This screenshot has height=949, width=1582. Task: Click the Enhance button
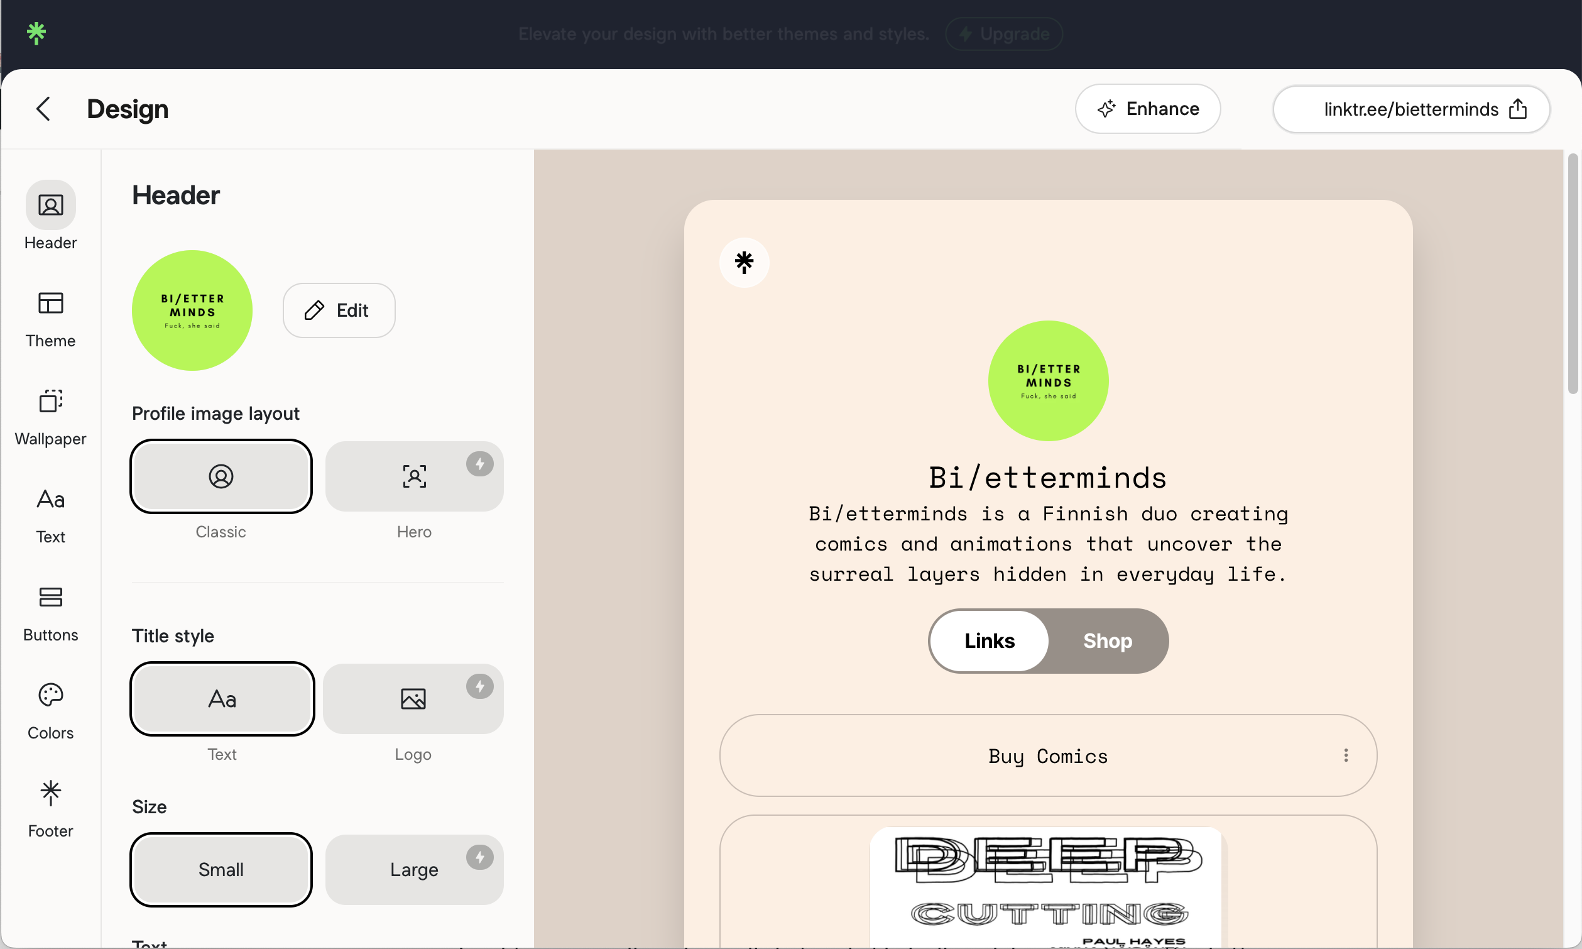(1148, 109)
